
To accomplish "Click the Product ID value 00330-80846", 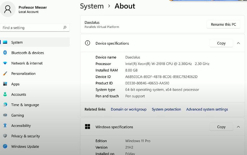I will (x=147, y=83).
